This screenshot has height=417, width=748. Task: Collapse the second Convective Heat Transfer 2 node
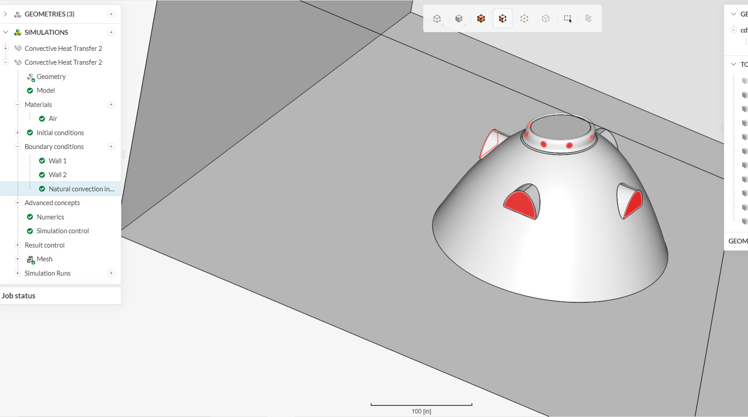tap(5, 62)
